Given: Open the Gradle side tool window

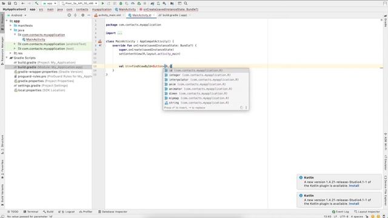Looking at the screenshot, I should (x=386, y=21).
